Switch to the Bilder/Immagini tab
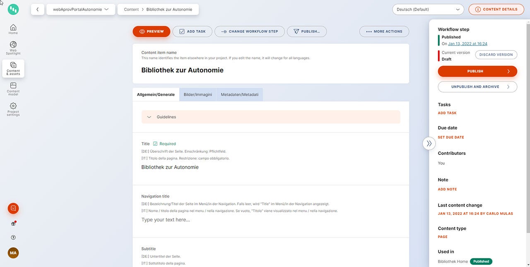This screenshot has height=267, width=530. 198,95
